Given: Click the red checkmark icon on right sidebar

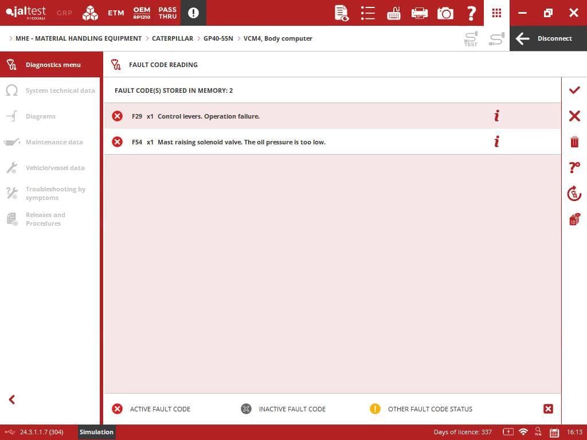Looking at the screenshot, I should tap(574, 91).
